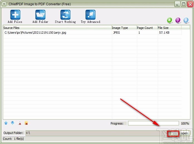The image size is (194, 144).
Task: Remove selected file with red-x page icon
Action: (19, 123)
